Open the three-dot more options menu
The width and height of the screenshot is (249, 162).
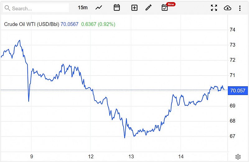pos(240,8)
